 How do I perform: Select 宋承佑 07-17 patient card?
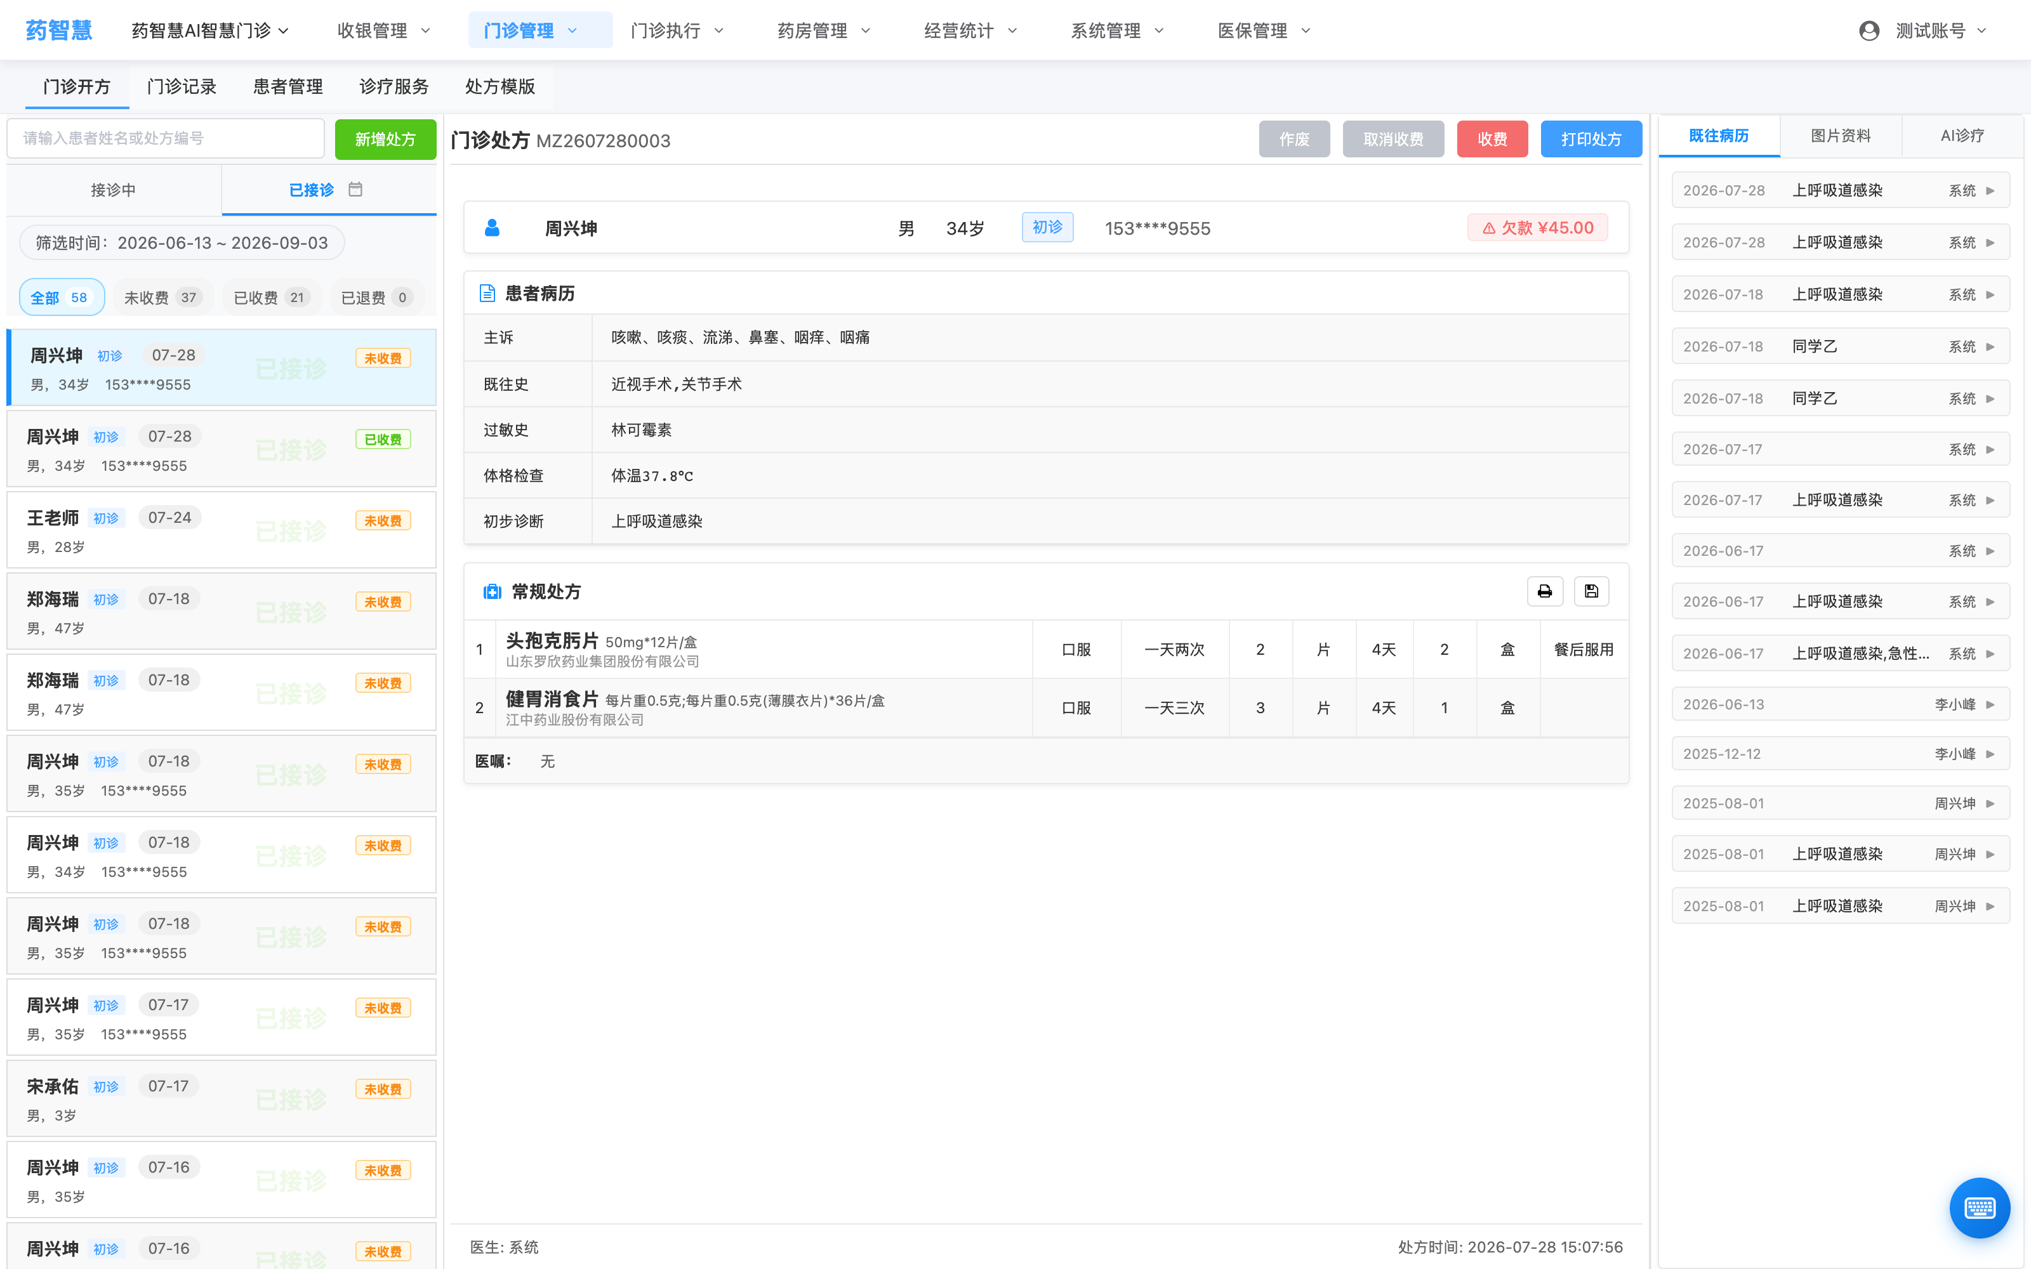(x=222, y=1098)
